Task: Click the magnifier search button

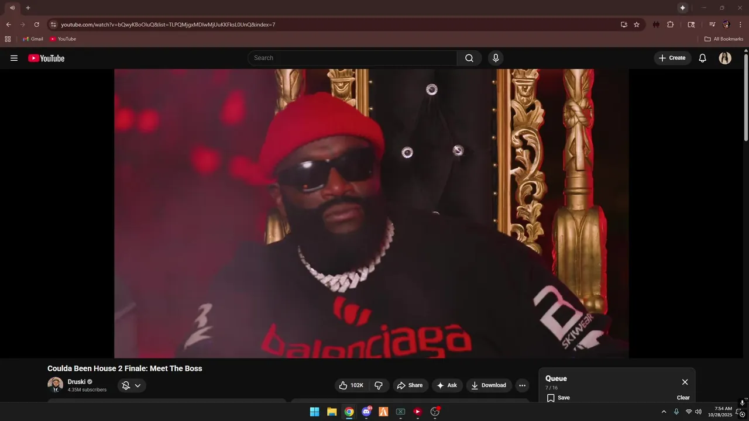Action: (469, 58)
